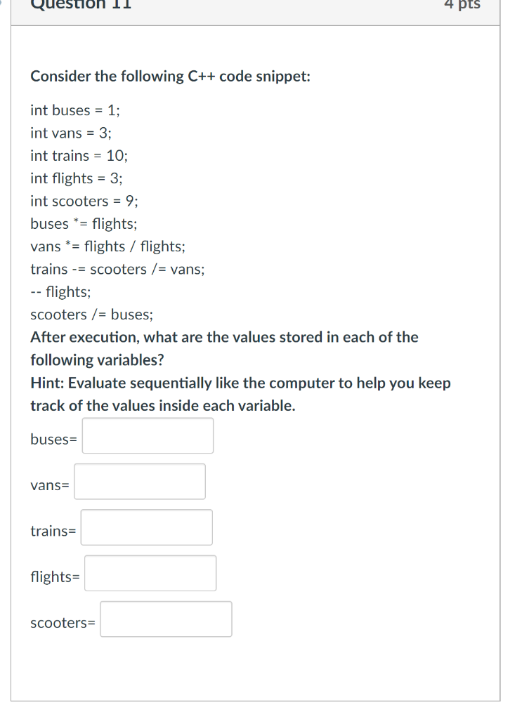This screenshot has height=719, width=529.
Task: Click the 'vans *= flights / flights;' statement
Action: pyautogui.click(x=108, y=246)
